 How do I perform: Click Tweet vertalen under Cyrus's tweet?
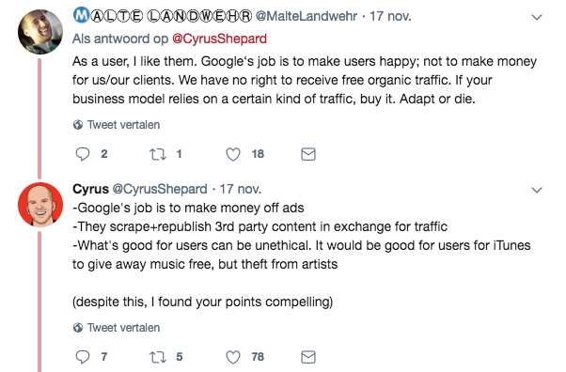pyautogui.click(x=123, y=328)
